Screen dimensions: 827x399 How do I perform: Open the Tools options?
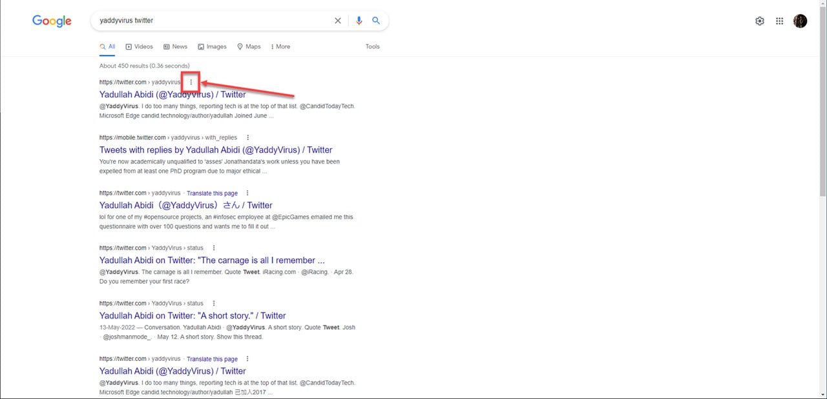372,46
